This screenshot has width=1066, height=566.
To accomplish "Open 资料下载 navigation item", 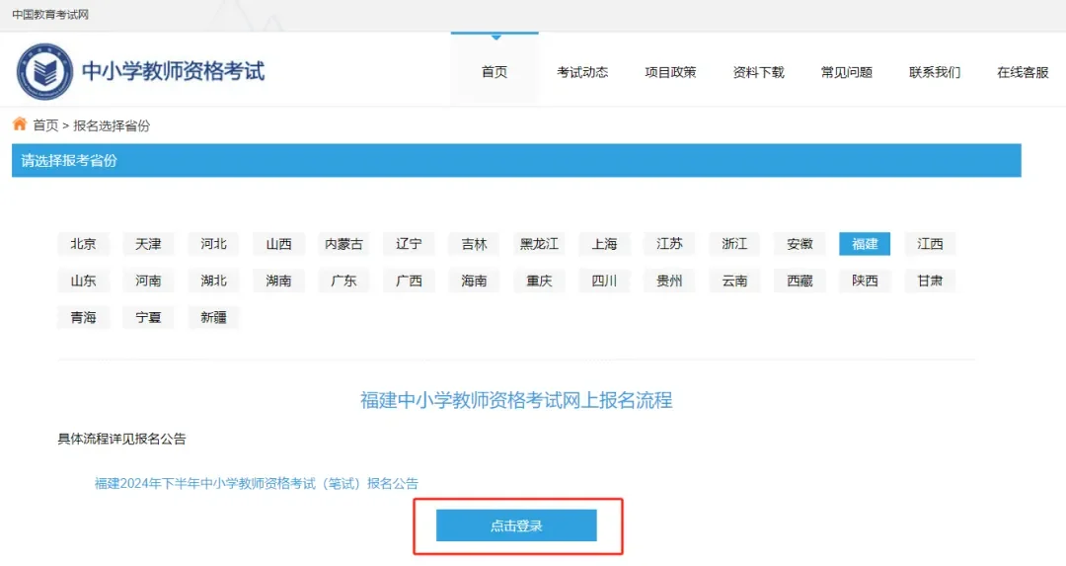I will [759, 72].
